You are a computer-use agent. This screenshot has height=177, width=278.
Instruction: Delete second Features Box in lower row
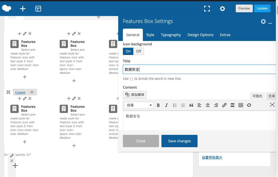pyautogui.click(x=79, y=98)
